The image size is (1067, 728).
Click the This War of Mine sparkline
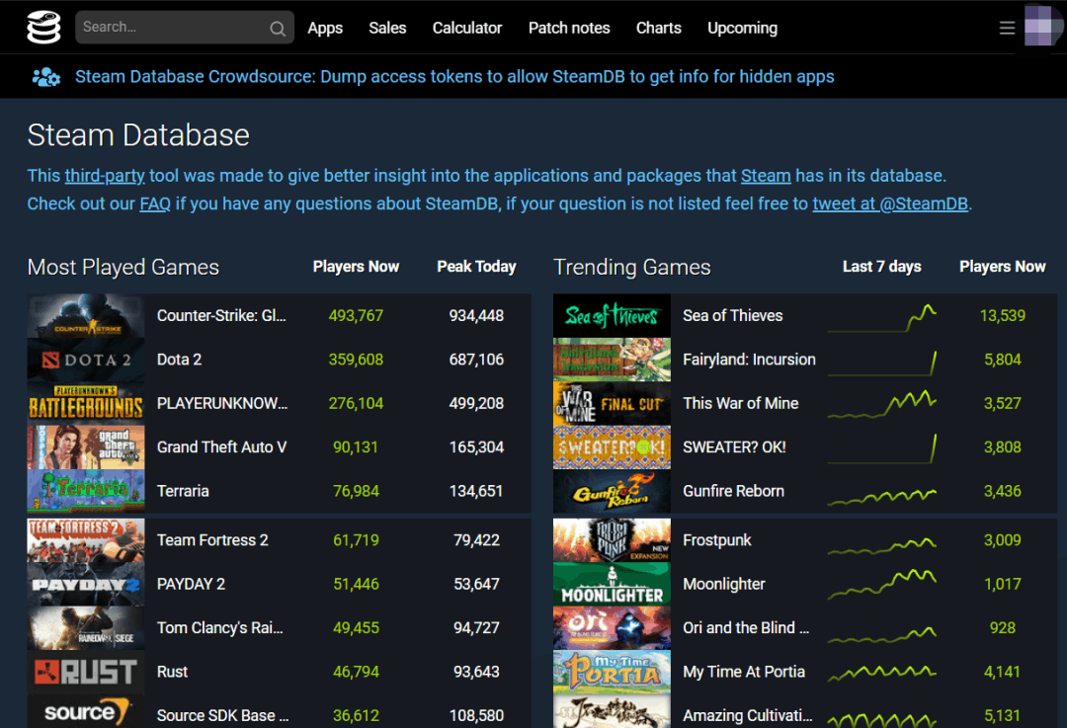click(x=882, y=404)
